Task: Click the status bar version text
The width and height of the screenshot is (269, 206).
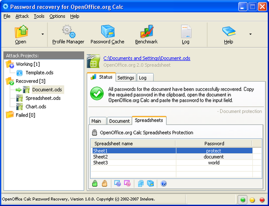Action: [x=78, y=199]
